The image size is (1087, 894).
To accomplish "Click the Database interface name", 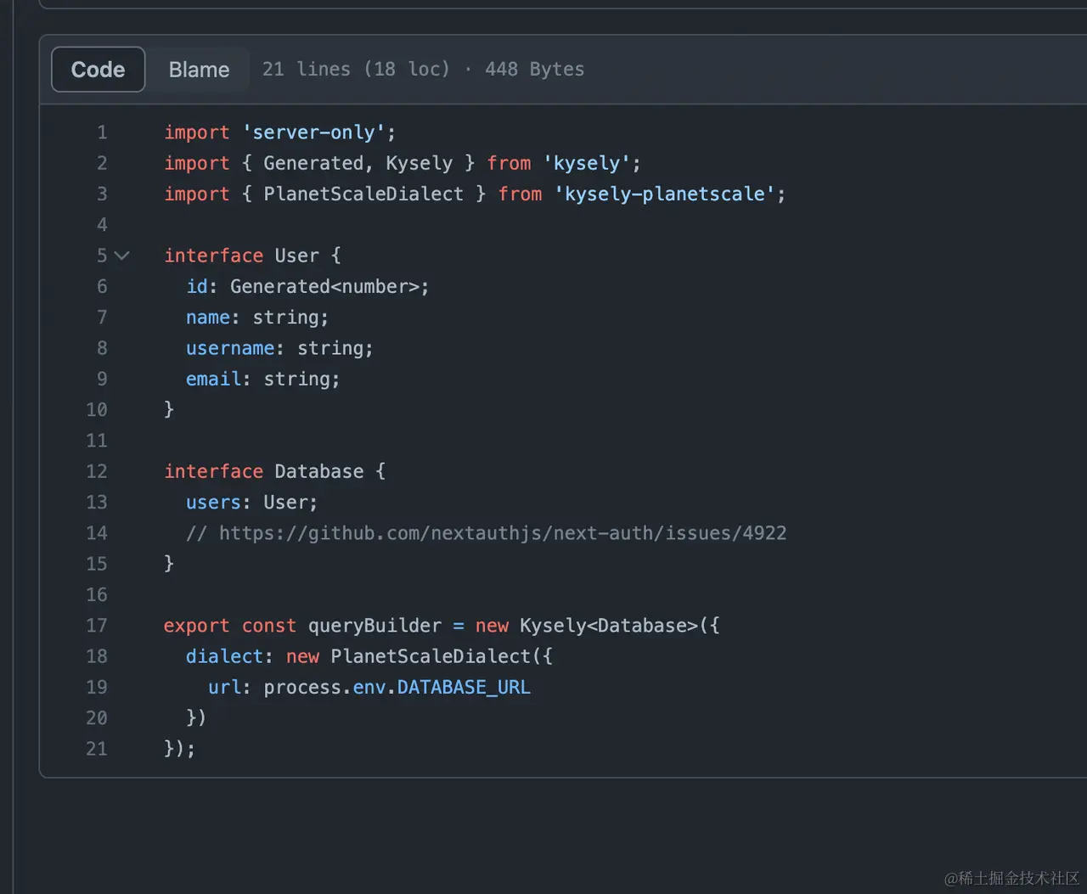I will [x=318, y=471].
